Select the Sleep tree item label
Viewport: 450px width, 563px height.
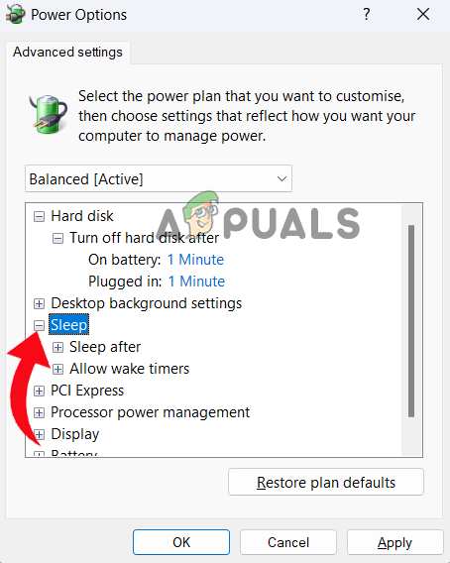69,325
